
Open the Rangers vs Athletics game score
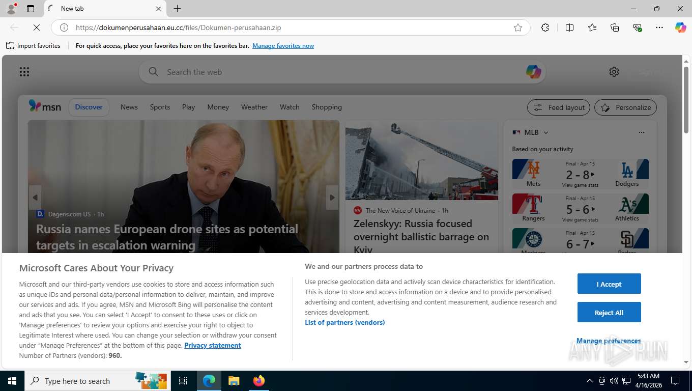580,209
